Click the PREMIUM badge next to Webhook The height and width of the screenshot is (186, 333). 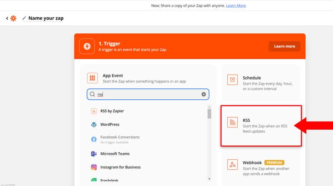[x=274, y=163]
